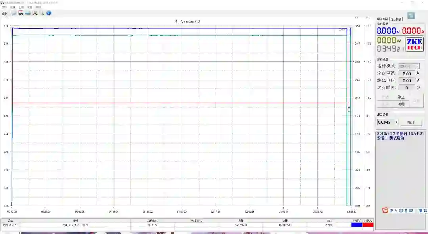The width and height of the screenshot is (428, 234).
Task: Click the blue 曲线V color swatch
Action: (357, 225)
